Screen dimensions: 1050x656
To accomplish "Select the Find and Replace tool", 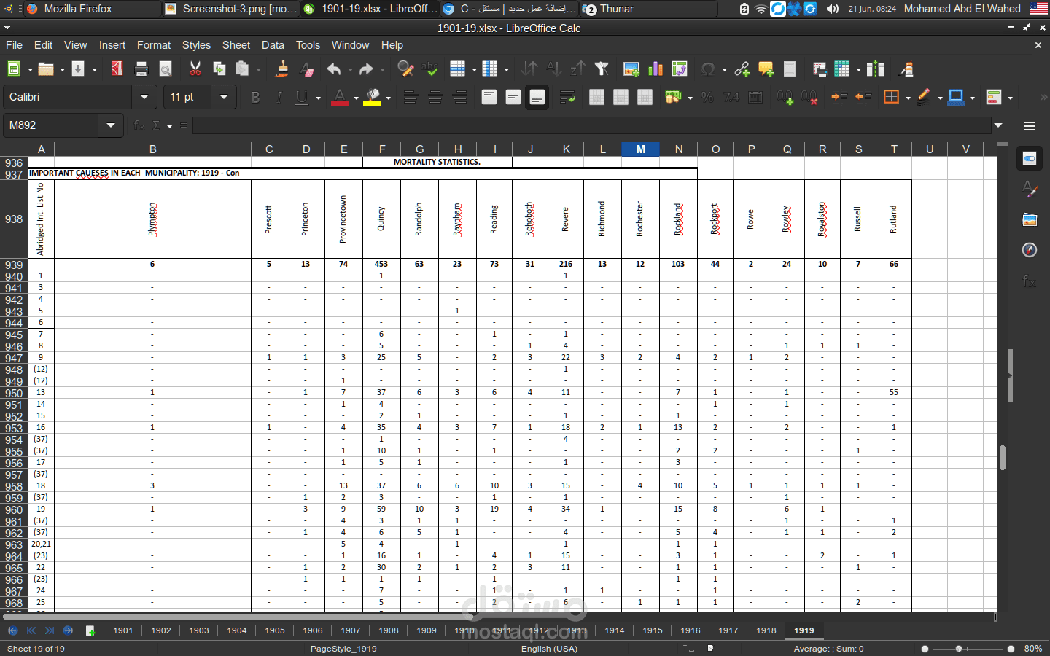I will [405, 69].
